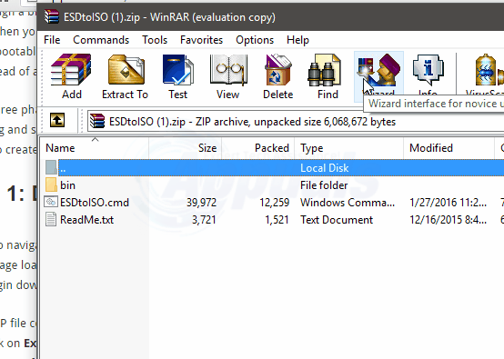Select the bin folder icon

51,185
